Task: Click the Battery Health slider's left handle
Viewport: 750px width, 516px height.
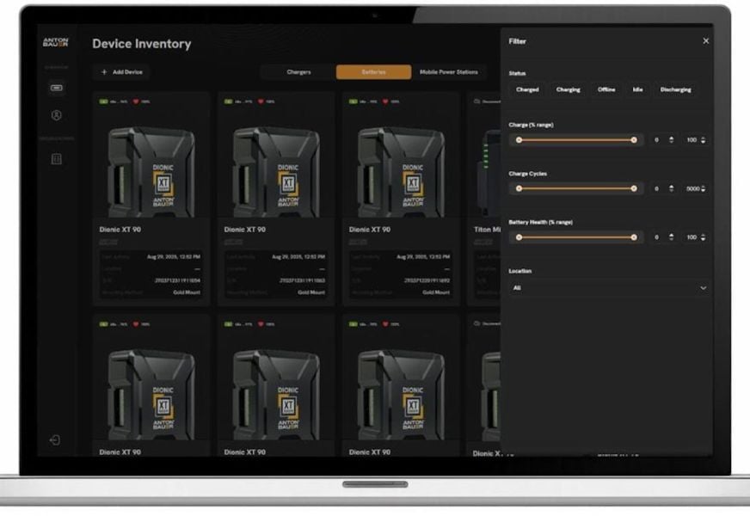Action: 519,237
